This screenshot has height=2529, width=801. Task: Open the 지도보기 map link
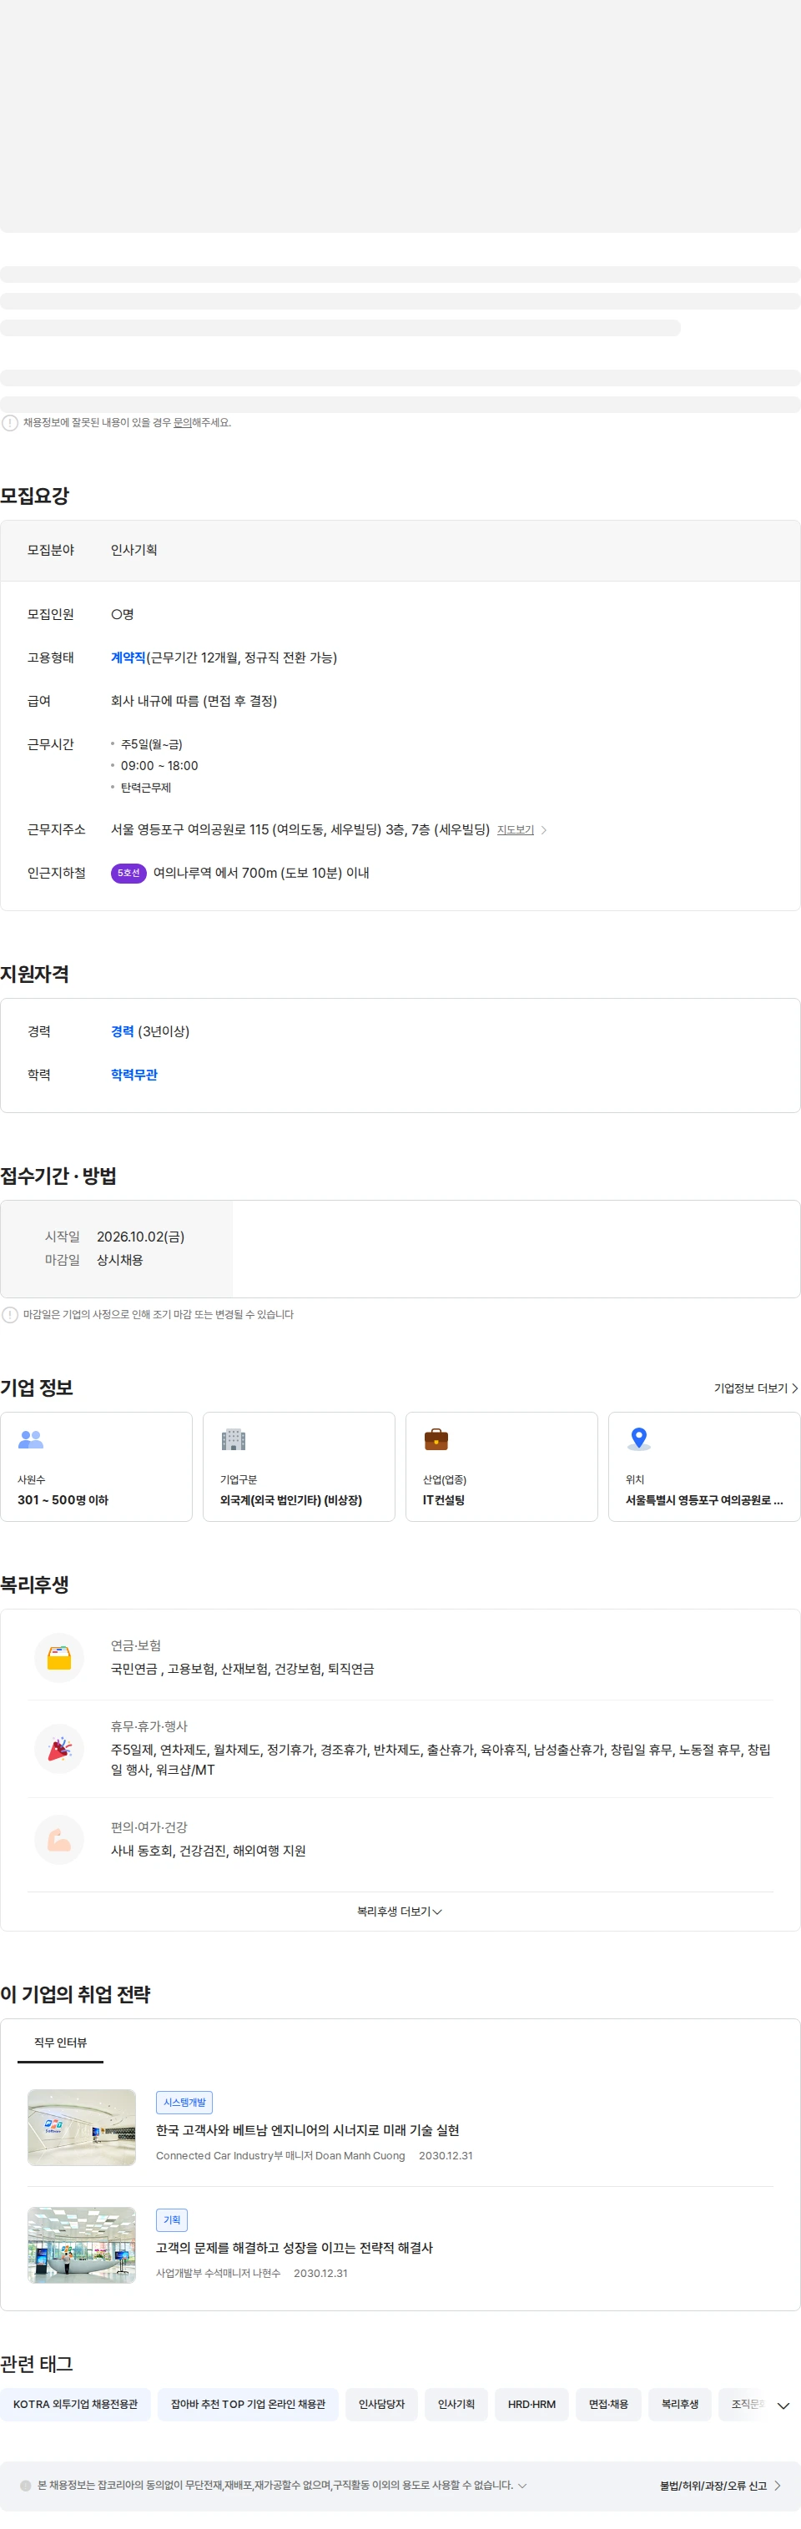click(516, 829)
